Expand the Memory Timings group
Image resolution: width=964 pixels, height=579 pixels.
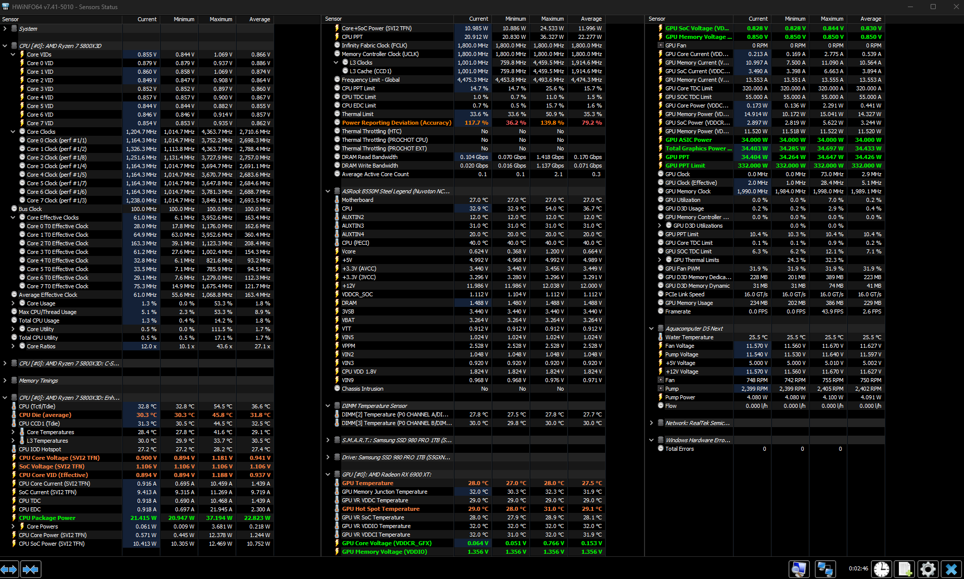point(5,381)
